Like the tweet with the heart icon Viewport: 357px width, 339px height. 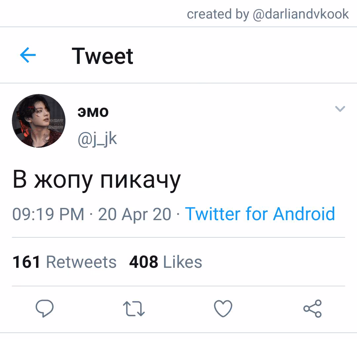(223, 309)
